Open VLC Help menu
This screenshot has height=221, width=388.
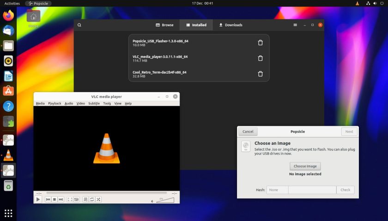click(x=128, y=103)
